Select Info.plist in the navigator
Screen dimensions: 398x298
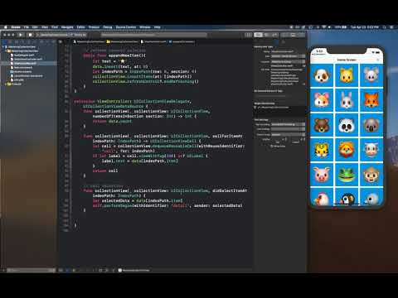pyautogui.click(x=17, y=79)
